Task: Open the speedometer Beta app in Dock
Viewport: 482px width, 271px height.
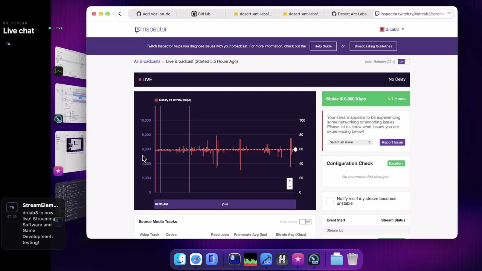Action: pyautogui.click(x=314, y=259)
